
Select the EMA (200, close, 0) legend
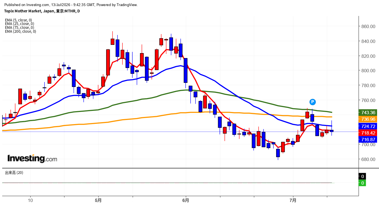[21, 31]
